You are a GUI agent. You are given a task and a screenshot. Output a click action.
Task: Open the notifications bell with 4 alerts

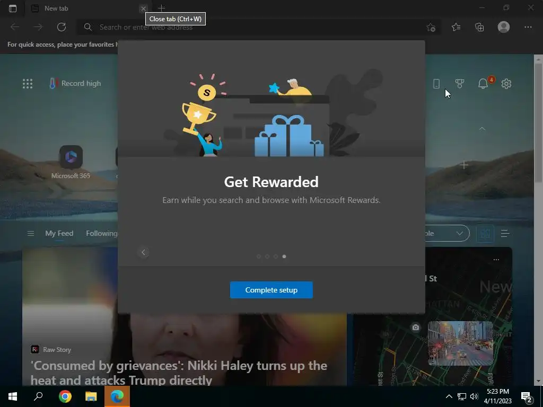tap(484, 83)
